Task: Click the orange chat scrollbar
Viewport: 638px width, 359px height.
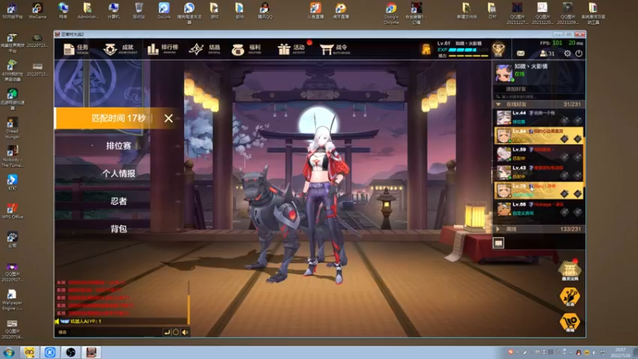Action: [188, 309]
